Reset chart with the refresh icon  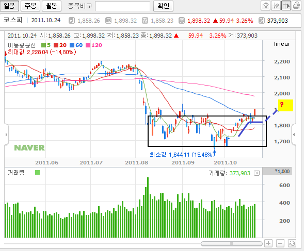pos(292,243)
